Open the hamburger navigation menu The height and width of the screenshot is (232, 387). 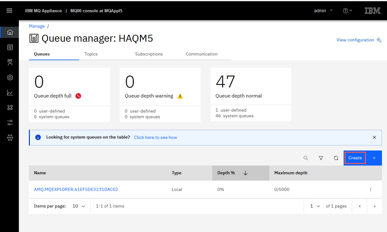[x=9, y=11]
